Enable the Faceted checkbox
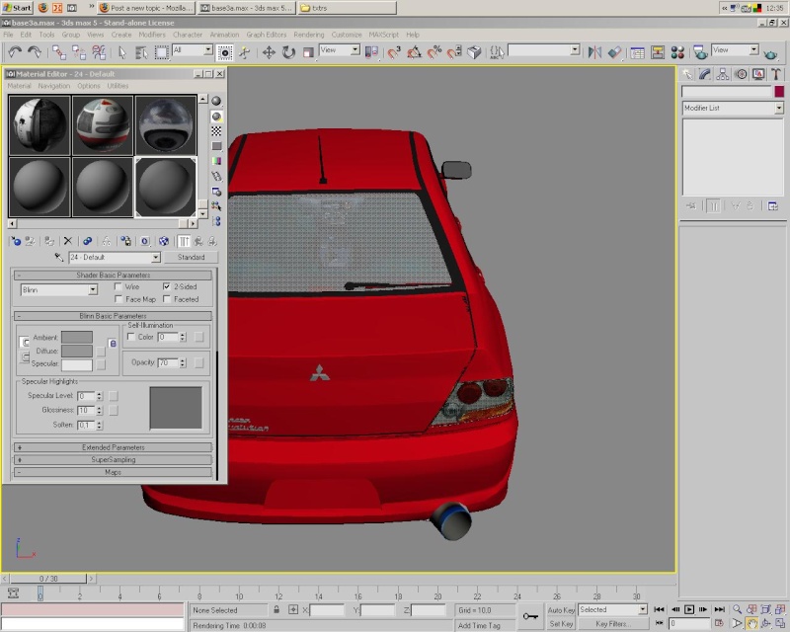Screen dimensions: 790x632 click(167, 299)
